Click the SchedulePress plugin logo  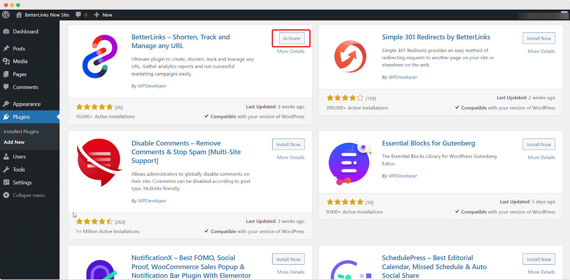(351, 270)
